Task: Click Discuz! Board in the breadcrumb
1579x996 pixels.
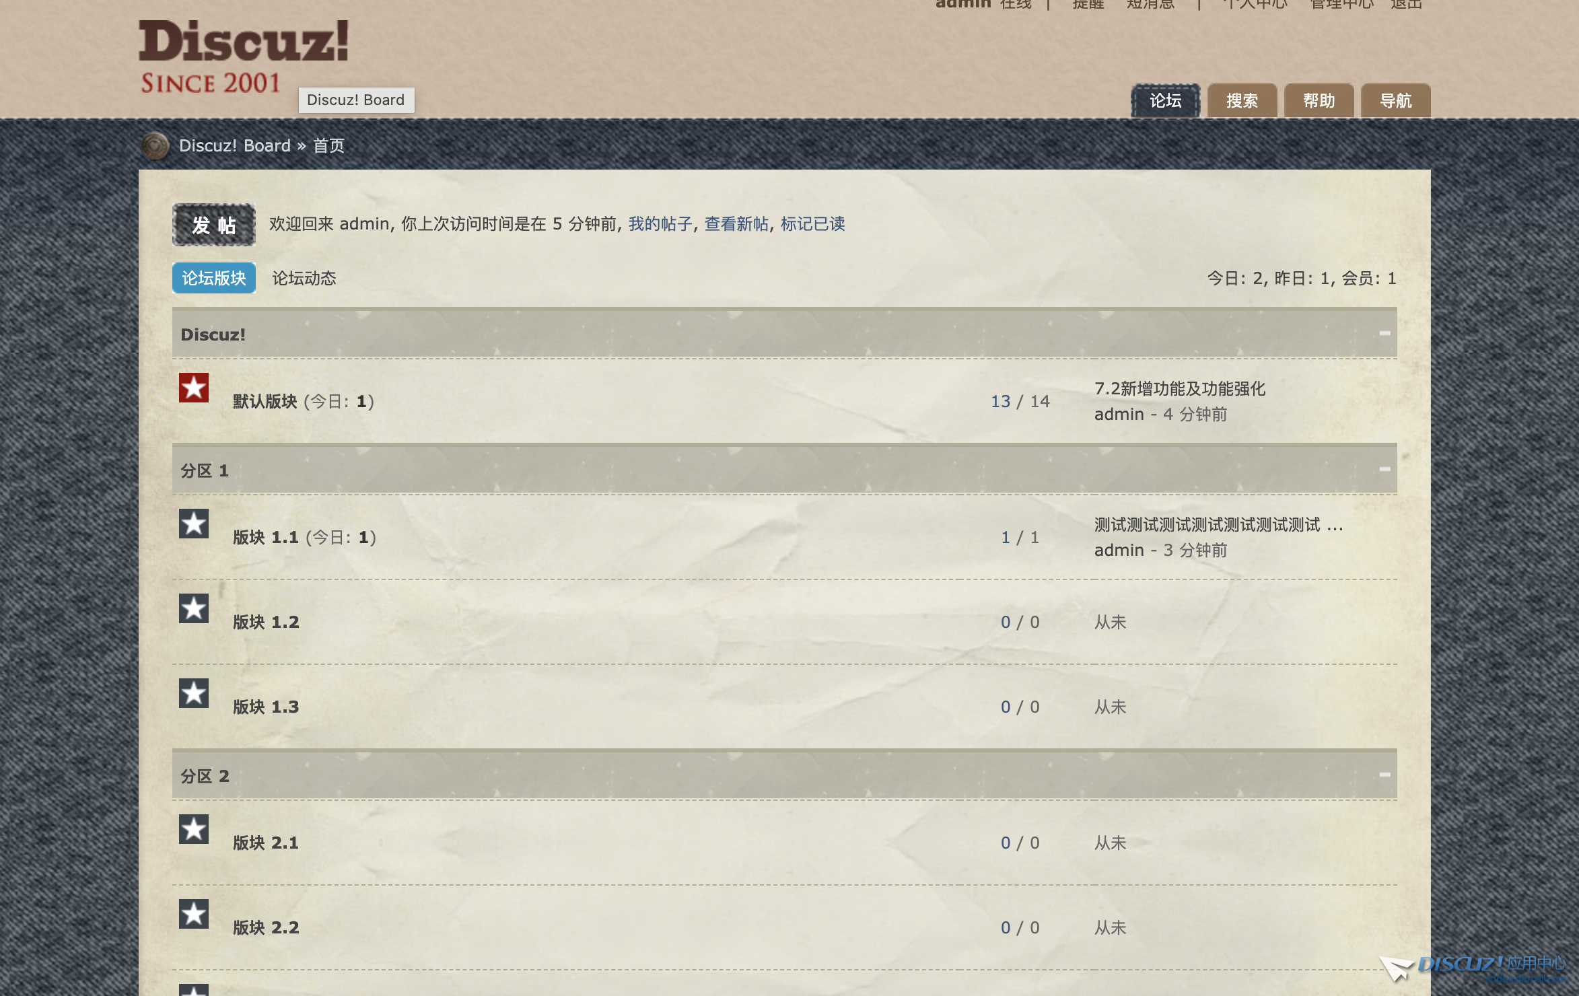Action: (235, 146)
